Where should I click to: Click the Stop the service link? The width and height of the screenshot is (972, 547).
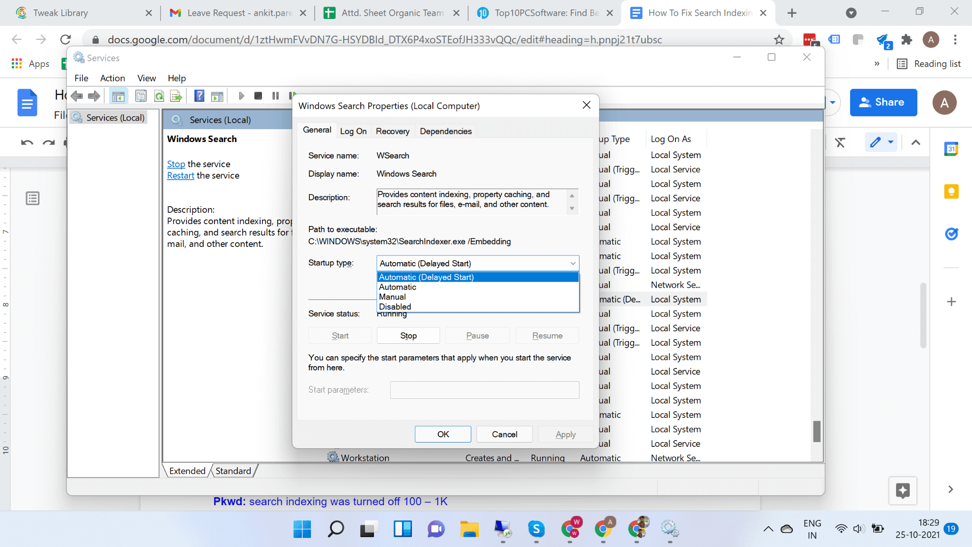pyautogui.click(x=176, y=164)
